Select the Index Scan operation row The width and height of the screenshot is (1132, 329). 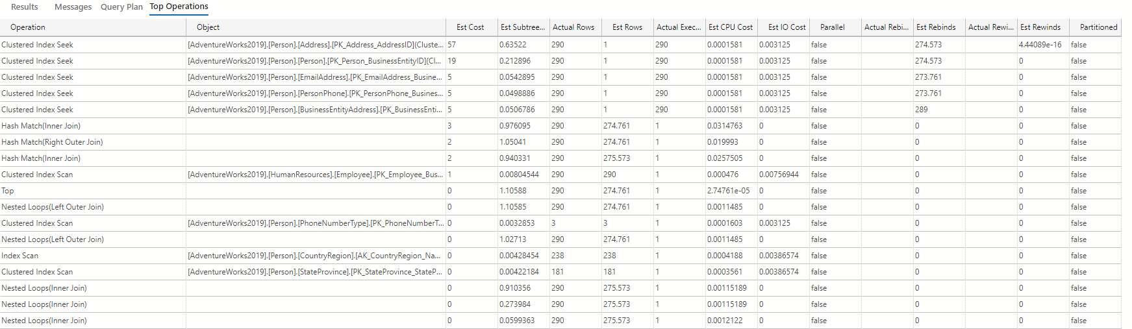tap(20, 256)
